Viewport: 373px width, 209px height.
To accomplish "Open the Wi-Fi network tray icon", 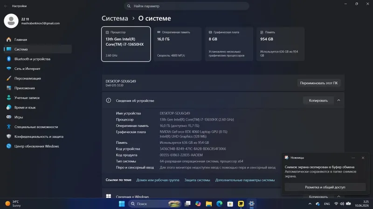I will pos(336,204).
